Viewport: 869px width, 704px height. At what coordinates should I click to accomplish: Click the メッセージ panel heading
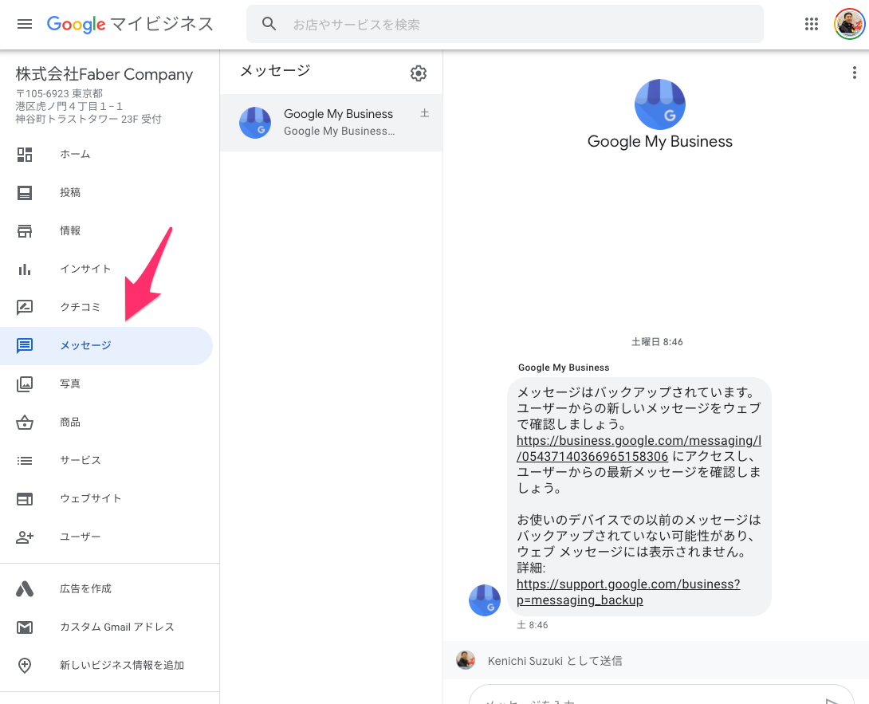pos(275,70)
